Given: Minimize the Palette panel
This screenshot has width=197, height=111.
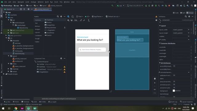Looking at the screenshot, I should click(64, 16).
